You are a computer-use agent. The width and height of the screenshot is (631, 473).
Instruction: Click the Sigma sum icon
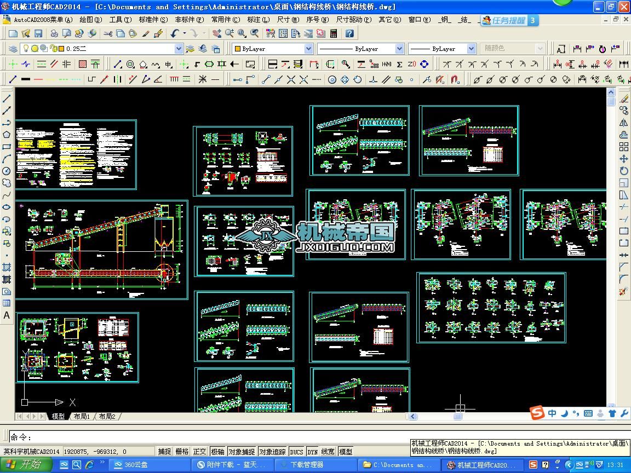(400, 64)
